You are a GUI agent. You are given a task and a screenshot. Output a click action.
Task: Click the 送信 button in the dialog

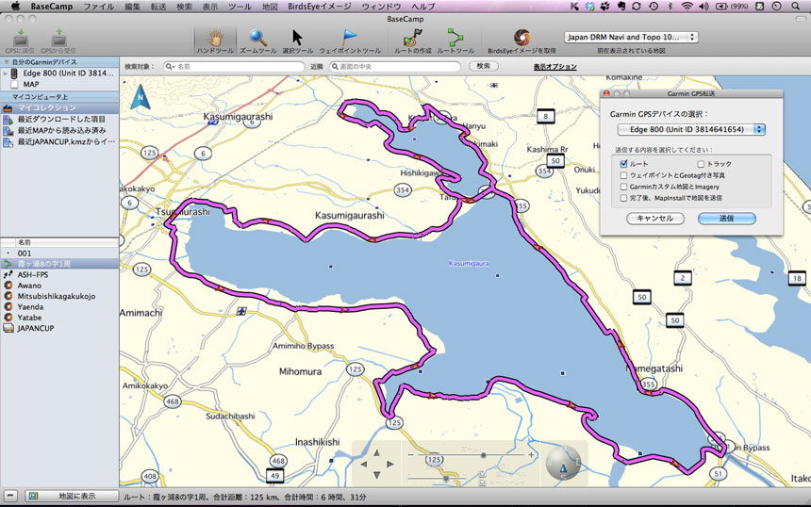[726, 219]
